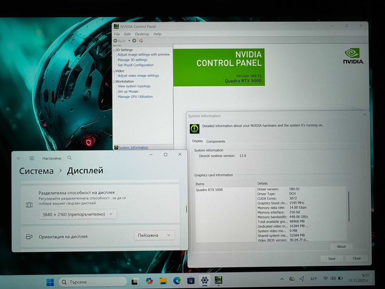Open the clock showing 11.11.2025
Image resolution: width=385 pixels, height=289 pixels.
[x=359, y=278]
